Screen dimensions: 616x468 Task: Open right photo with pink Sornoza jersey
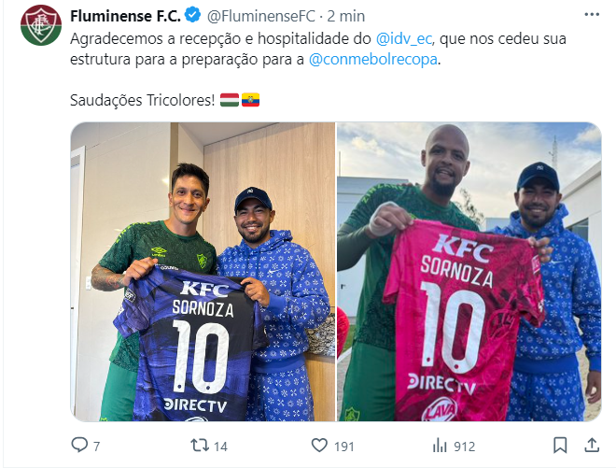469,272
